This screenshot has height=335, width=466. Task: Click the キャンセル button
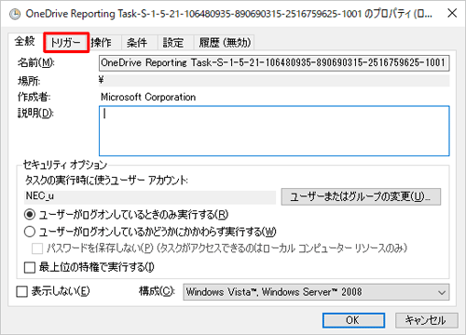coord(426,320)
